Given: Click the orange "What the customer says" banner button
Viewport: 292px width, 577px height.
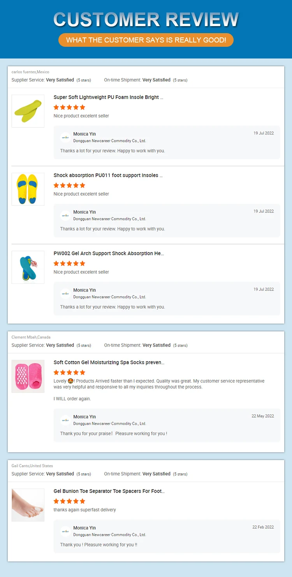Looking at the screenshot, I should coord(146,40).
